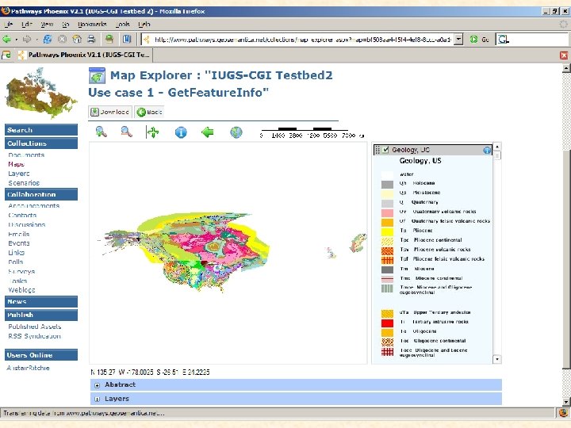This screenshot has width=571, height=428.
Task: Select the green Pan arrows tool
Action: [152, 132]
